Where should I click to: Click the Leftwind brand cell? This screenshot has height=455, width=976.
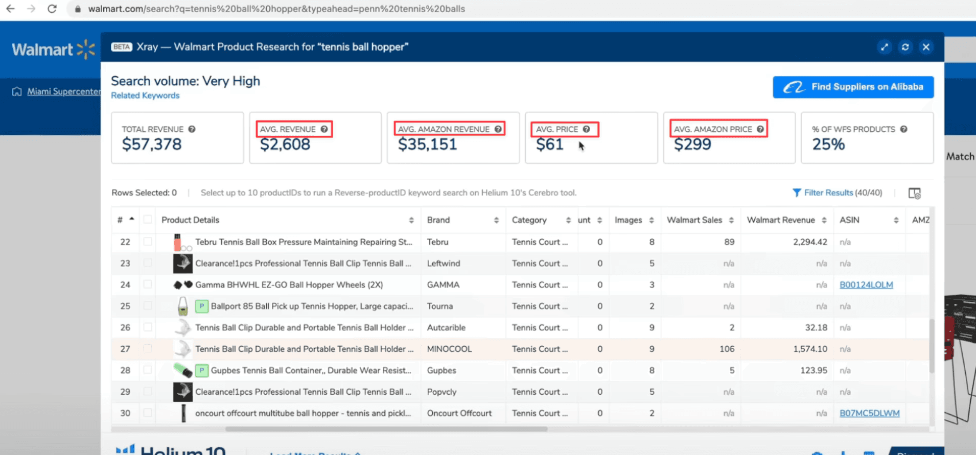click(443, 263)
